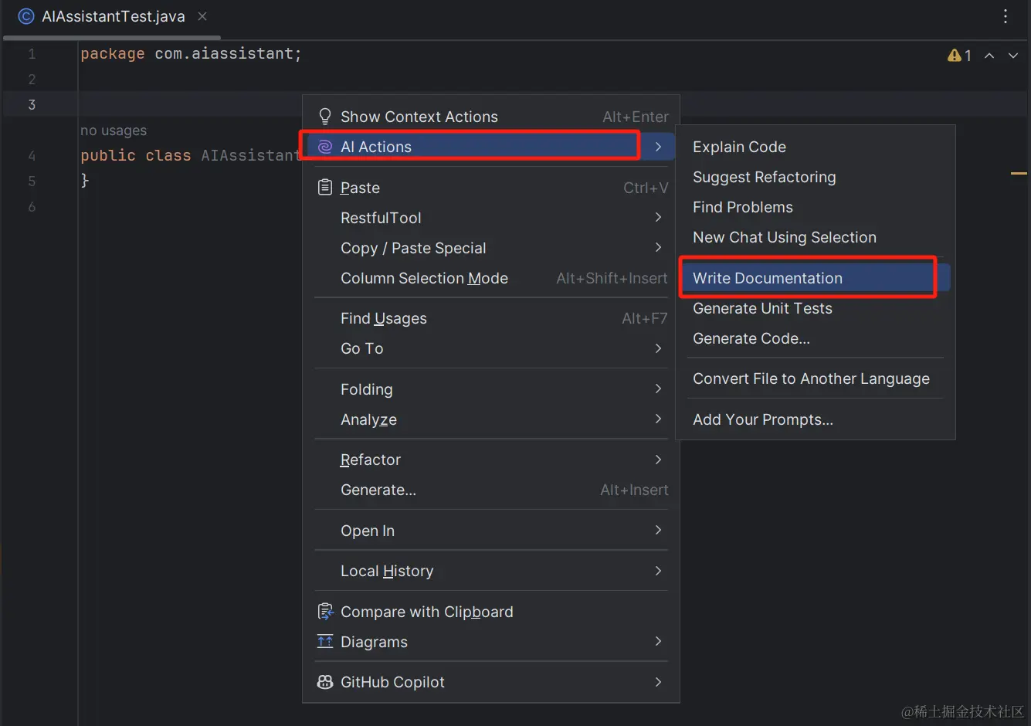Jump to previous highlighted error arrow

[x=989, y=56]
